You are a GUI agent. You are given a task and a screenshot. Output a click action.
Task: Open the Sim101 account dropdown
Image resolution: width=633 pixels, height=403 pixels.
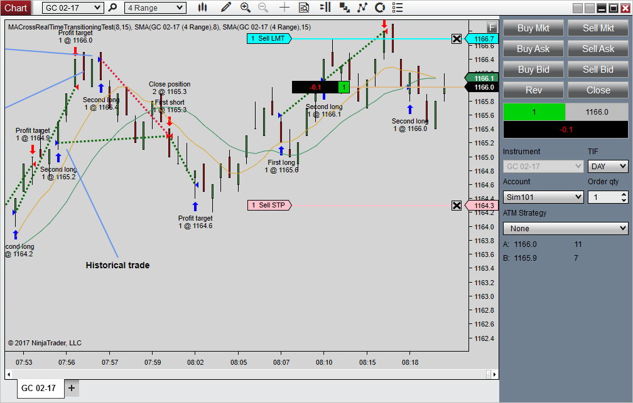pos(543,197)
